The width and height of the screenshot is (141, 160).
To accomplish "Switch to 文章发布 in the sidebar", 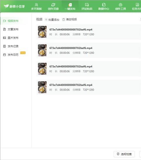I will (x=13, y=29).
